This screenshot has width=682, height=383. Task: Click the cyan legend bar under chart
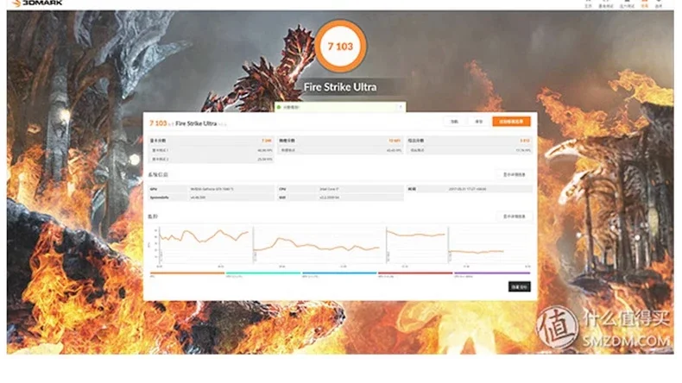pos(262,273)
